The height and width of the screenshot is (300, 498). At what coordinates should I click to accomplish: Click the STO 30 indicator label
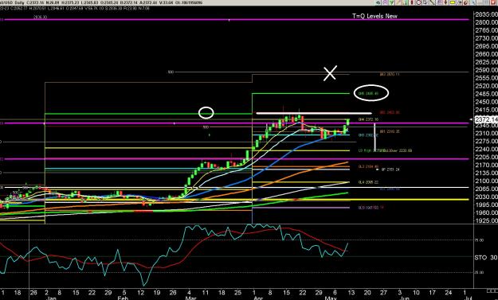coord(485,258)
